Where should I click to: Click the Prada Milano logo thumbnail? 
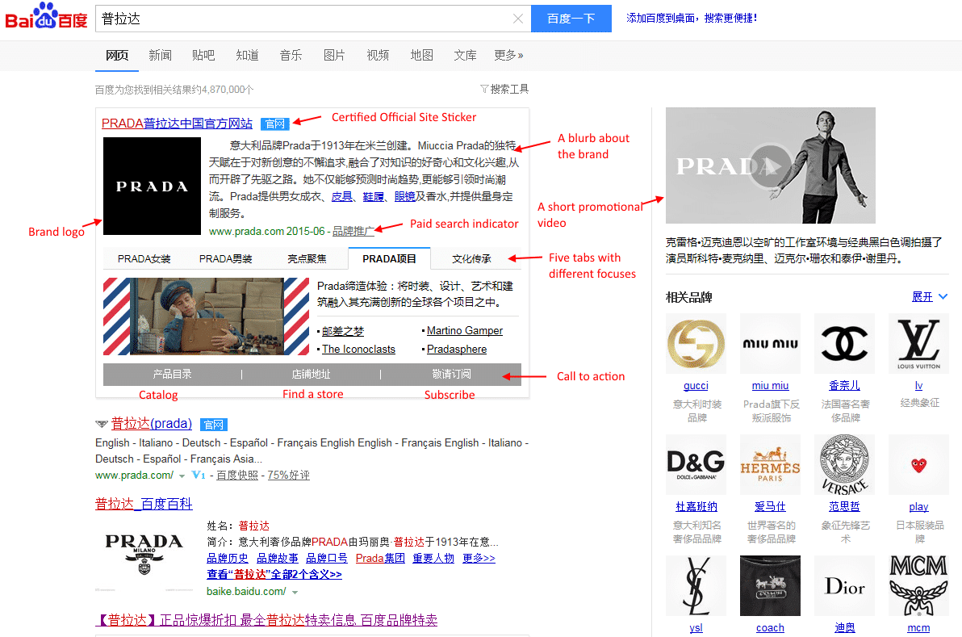pos(144,556)
